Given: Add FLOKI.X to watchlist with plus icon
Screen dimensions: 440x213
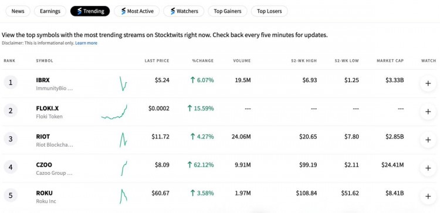Looking at the screenshot, I should tap(428, 111).
